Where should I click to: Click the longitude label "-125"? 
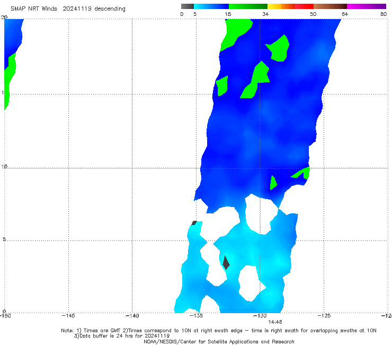324,316
